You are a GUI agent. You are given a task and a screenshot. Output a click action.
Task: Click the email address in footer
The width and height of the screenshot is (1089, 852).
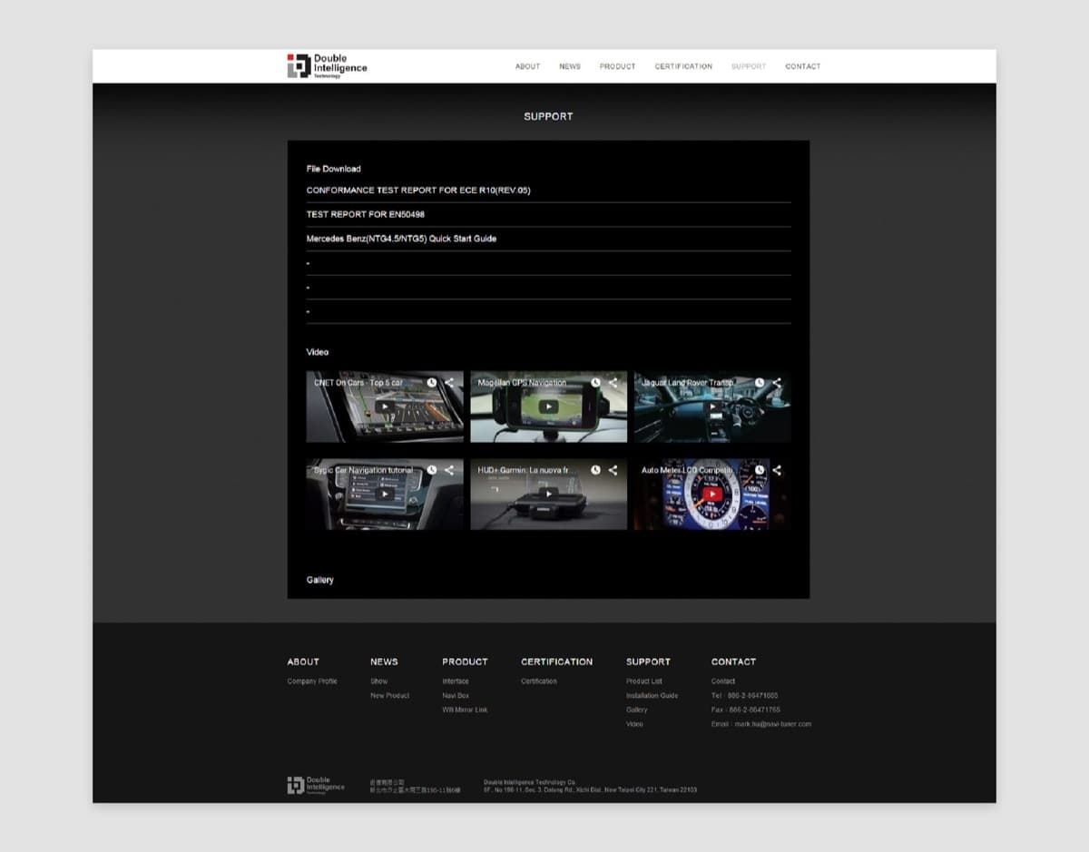pos(773,724)
